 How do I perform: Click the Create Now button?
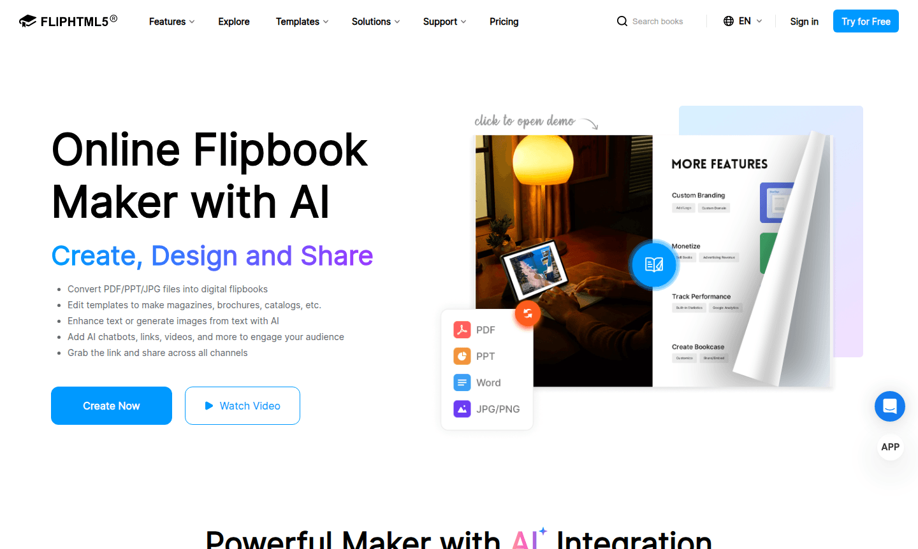coord(112,406)
